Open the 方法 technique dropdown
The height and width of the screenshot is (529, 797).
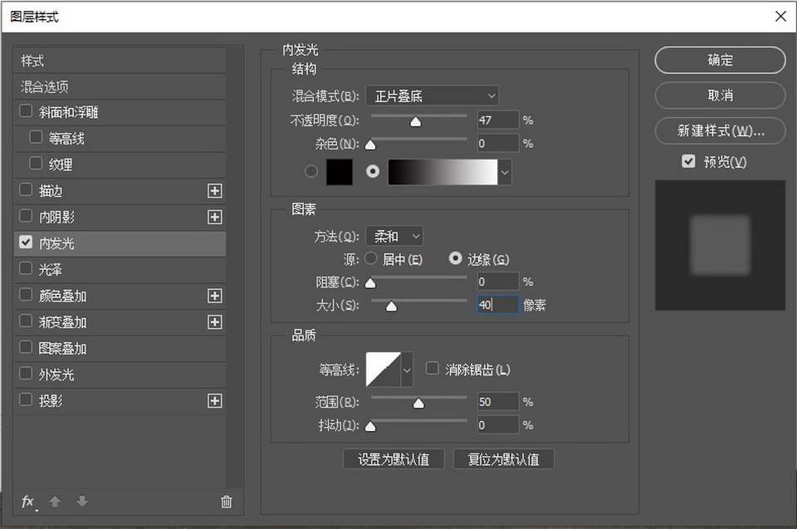(394, 237)
